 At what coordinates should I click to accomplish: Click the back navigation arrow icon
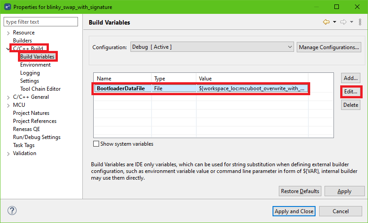(326, 22)
